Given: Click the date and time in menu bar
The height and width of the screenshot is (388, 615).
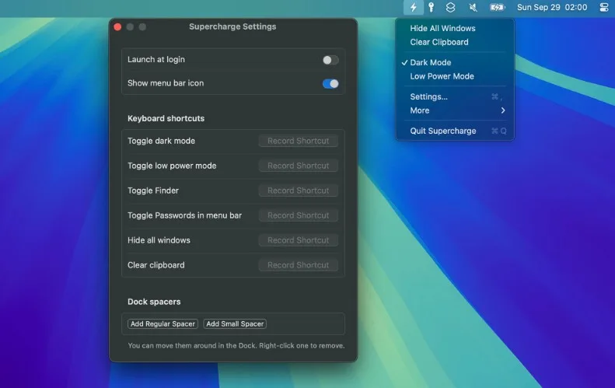Looking at the screenshot, I should pos(552,7).
